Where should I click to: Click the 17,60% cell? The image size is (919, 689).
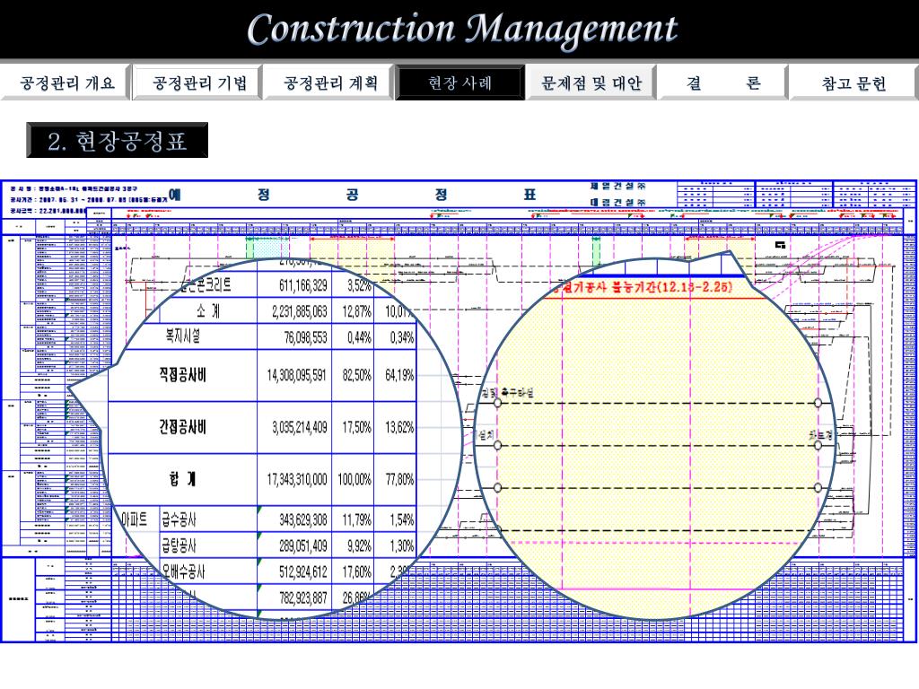357,571
